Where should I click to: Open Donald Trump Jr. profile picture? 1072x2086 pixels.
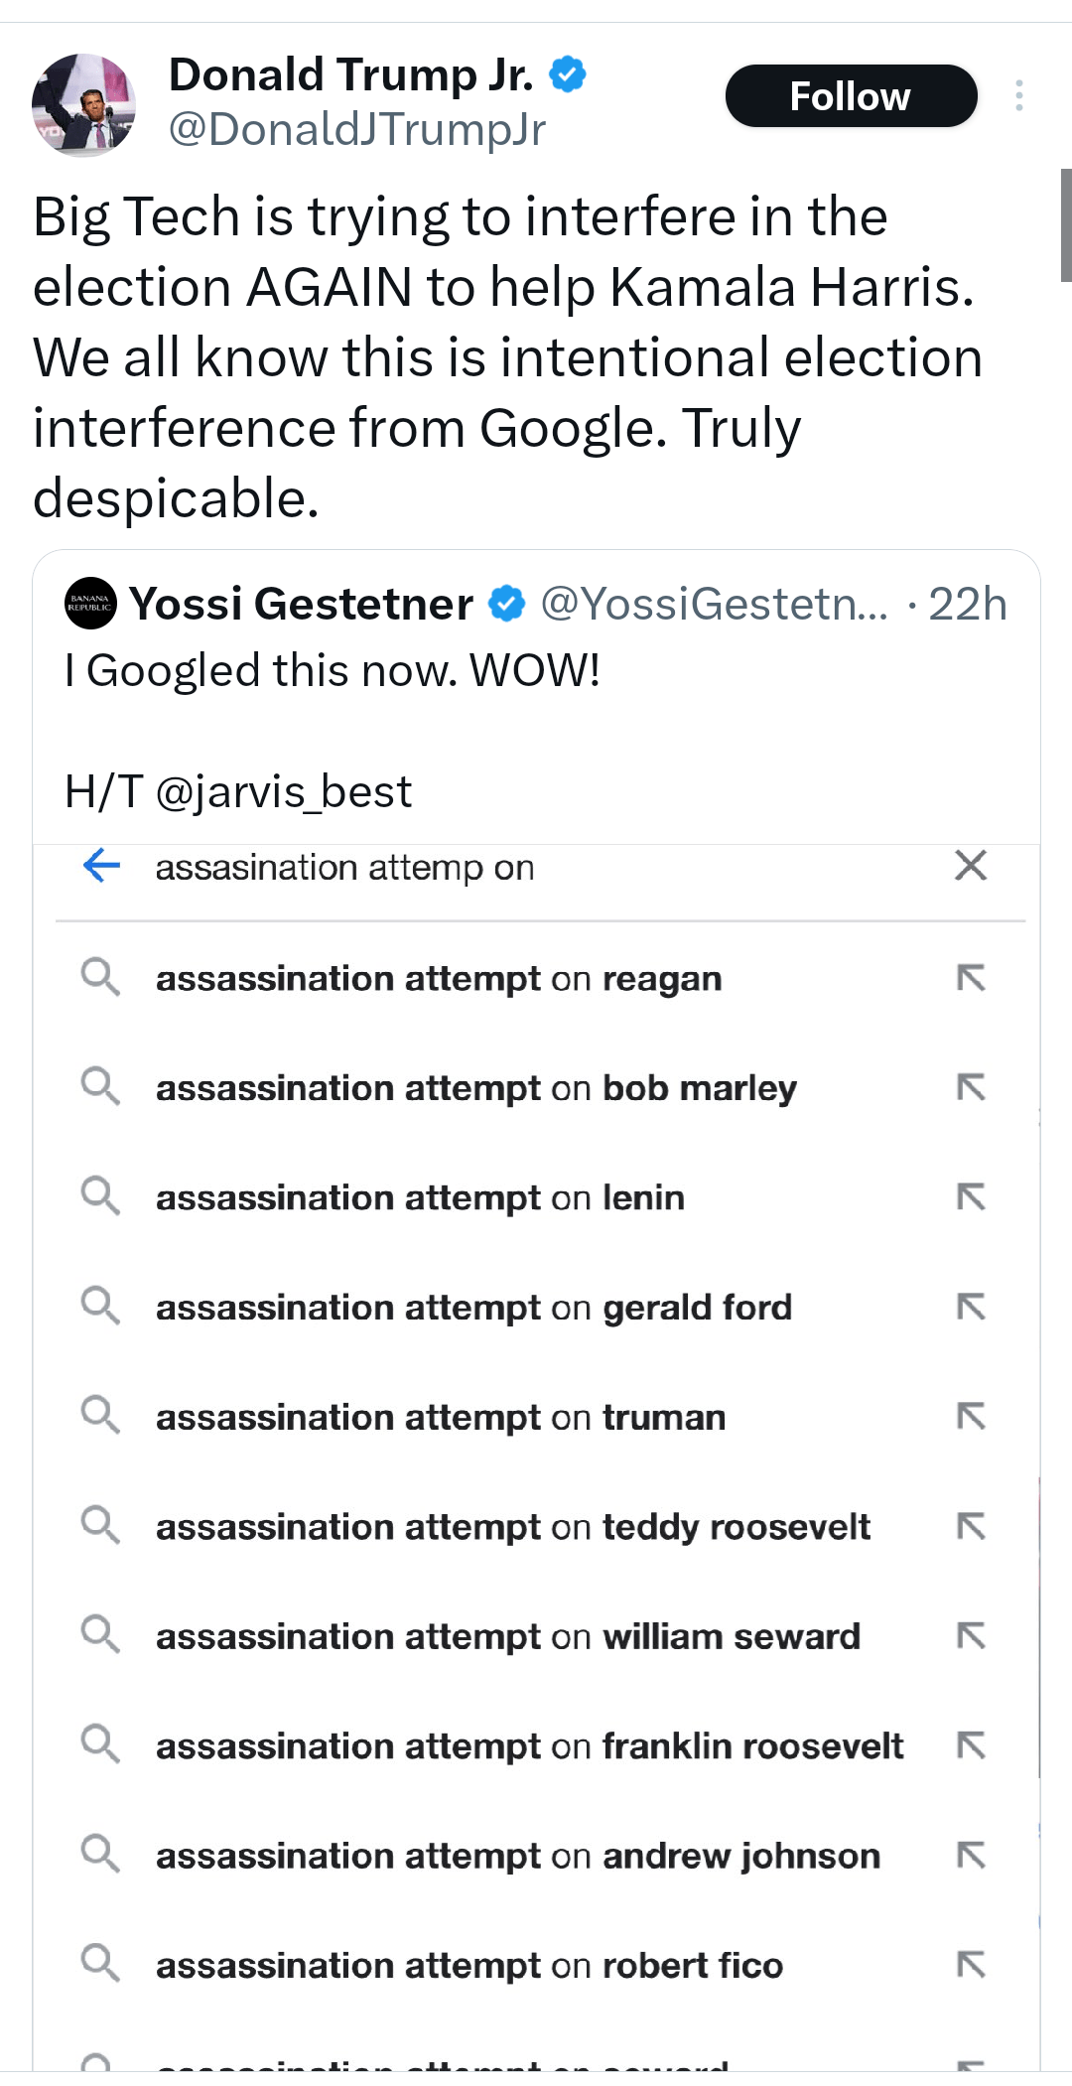[x=83, y=104]
